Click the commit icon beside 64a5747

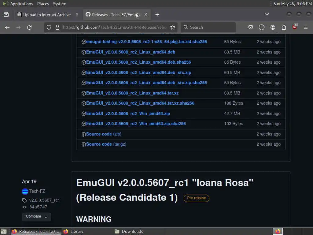[24, 207]
